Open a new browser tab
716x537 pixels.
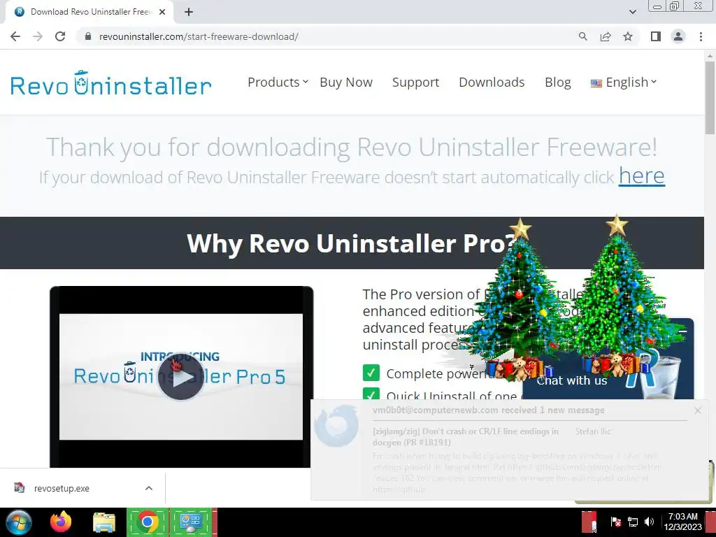(x=189, y=12)
